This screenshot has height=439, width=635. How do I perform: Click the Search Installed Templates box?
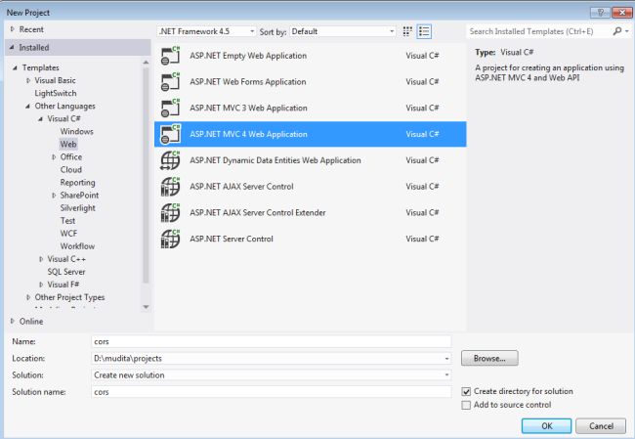point(538,31)
